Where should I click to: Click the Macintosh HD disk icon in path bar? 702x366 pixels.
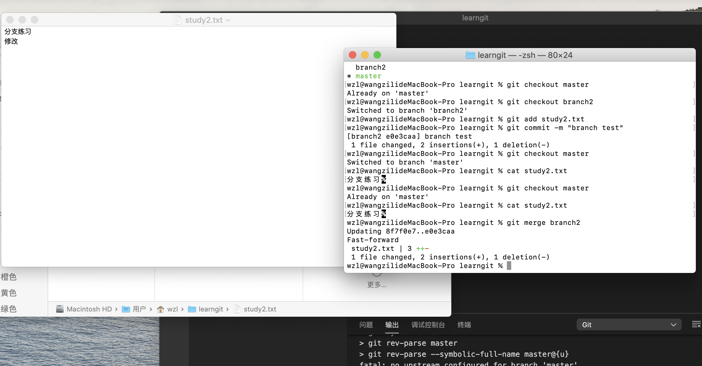[60, 309]
